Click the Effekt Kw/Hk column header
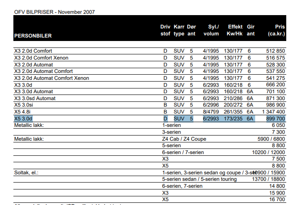The height and width of the screenshot is (205, 291). 236,30
